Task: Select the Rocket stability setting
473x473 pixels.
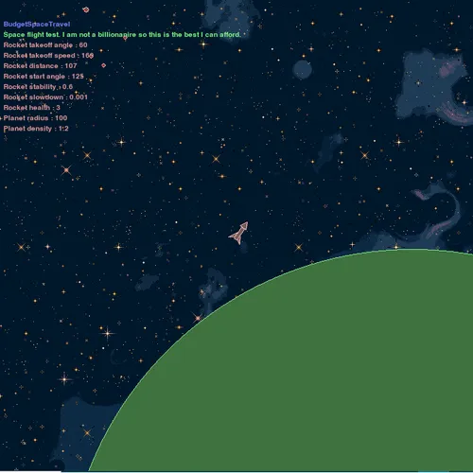Action: point(38,87)
